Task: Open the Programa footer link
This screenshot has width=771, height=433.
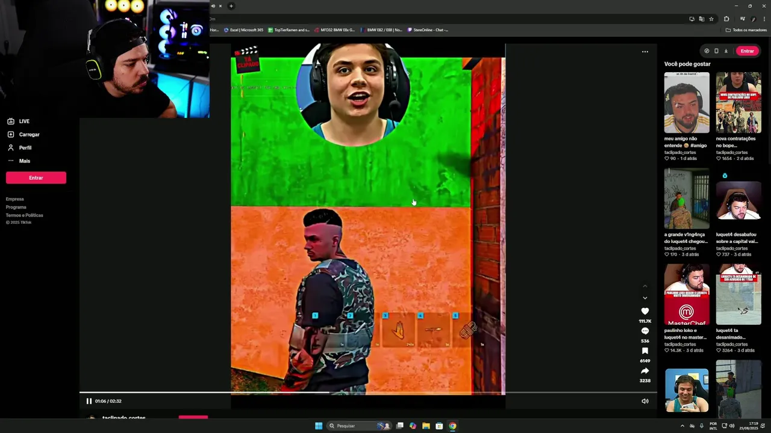Action: click(x=16, y=207)
